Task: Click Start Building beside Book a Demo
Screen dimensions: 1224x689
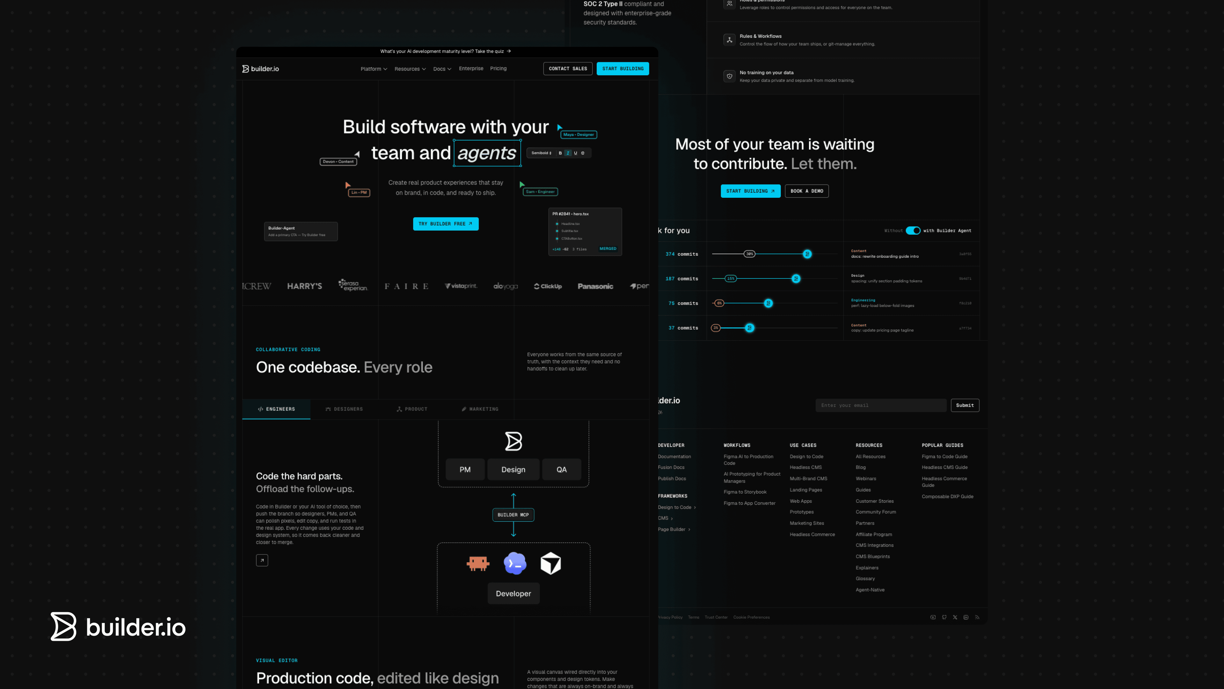Action: click(x=751, y=191)
